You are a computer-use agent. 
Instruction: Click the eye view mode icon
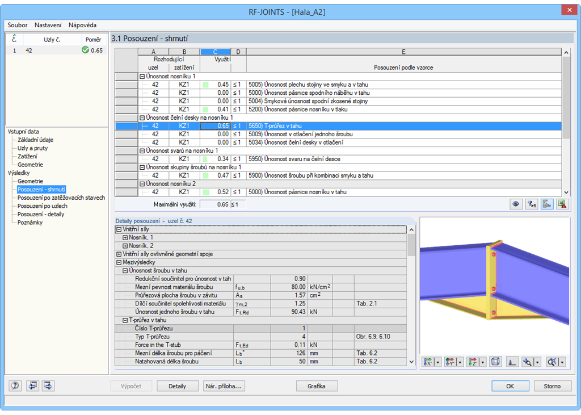pos(515,204)
